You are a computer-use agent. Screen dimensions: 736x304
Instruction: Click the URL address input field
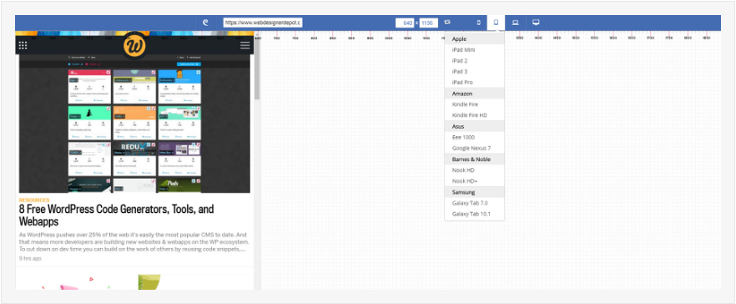[x=262, y=23]
